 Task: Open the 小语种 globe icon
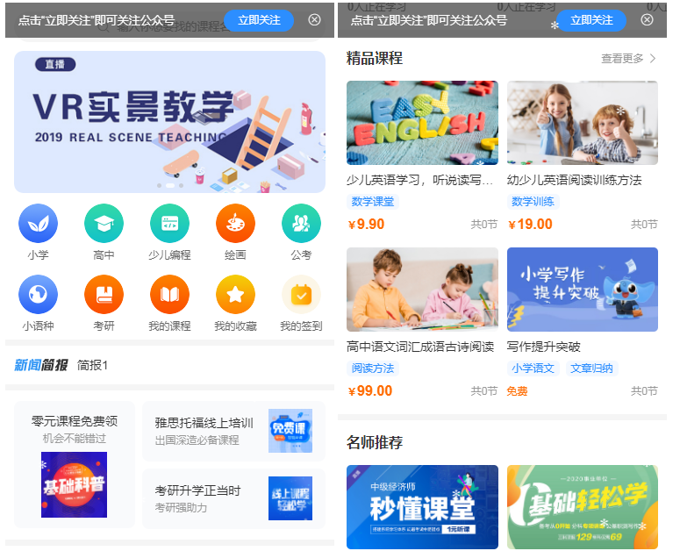pos(38,294)
